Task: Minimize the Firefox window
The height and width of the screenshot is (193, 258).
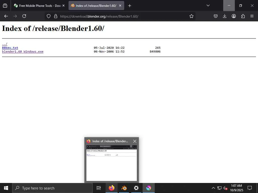Action: click(229, 6)
